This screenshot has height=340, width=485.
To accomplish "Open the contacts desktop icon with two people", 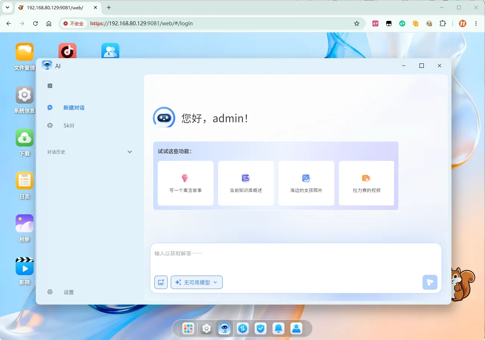I will [x=110, y=51].
